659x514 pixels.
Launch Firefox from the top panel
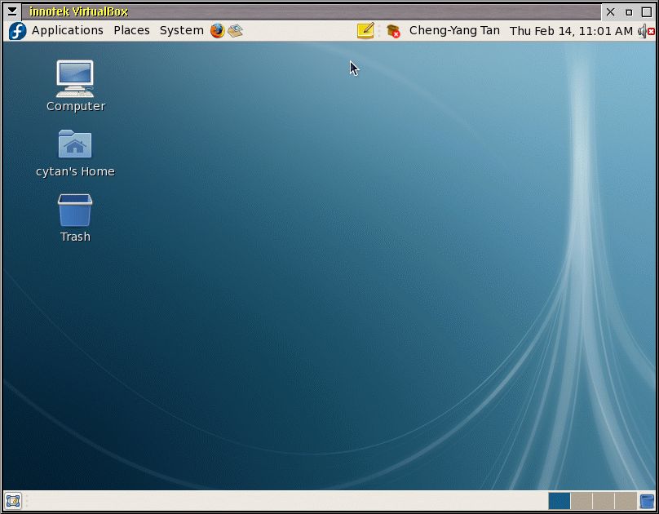[217, 31]
